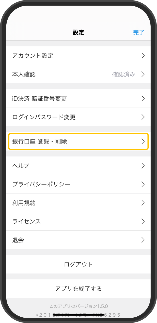Screen dimensions: 157x323
Task: Open ヘルプ page
Action: point(78,166)
